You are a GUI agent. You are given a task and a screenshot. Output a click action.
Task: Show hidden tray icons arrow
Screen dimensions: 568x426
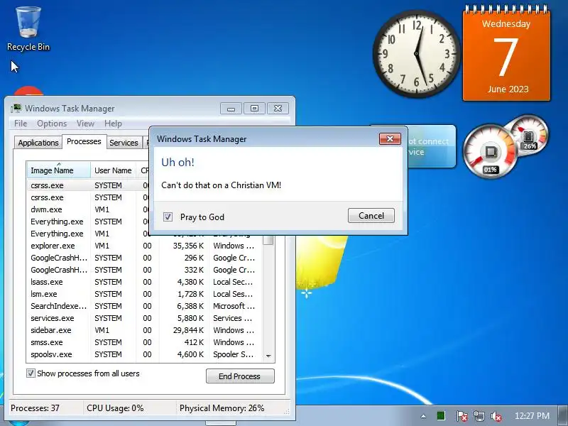(x=423, y=416)
